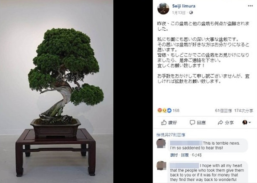Like the 'This is terrible news' comment
The image size is (257, 183).
click(174, 155)
